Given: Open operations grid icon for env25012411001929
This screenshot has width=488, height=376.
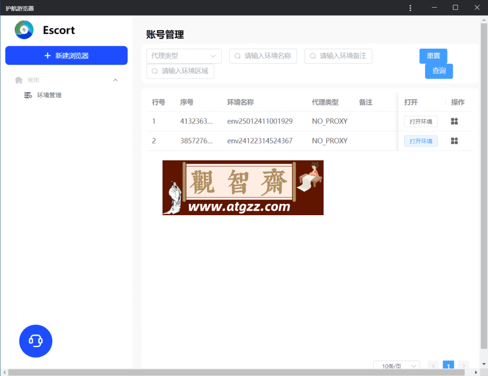Looking at the screenshot, I should tap(454, 121).
